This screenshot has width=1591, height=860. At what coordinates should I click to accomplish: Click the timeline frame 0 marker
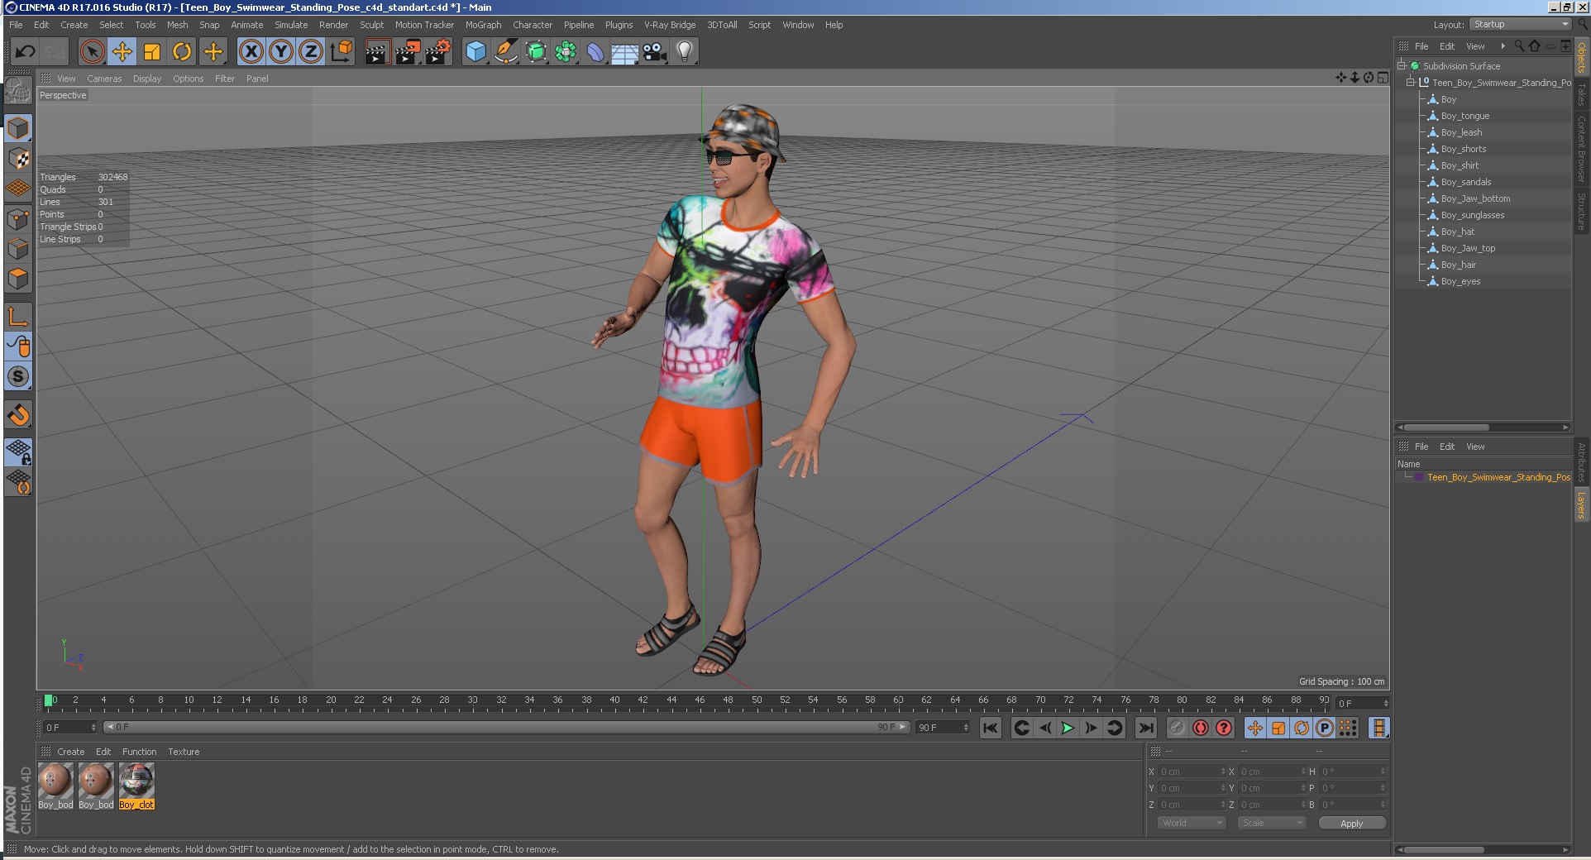click(x=50, y=701)
